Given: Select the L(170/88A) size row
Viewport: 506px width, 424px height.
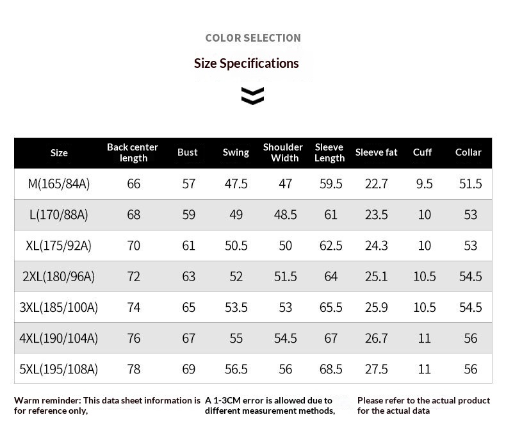Looking at the screenshot, I should 59,215.
